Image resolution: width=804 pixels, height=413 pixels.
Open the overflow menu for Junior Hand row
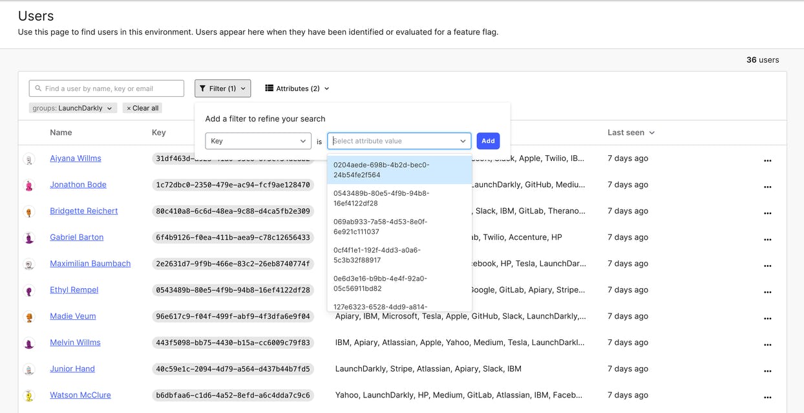(768, 371)
